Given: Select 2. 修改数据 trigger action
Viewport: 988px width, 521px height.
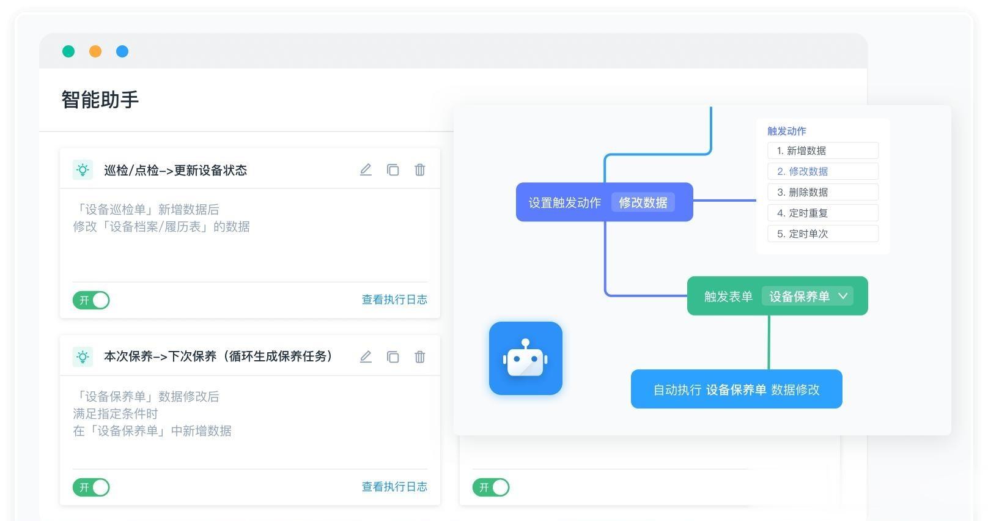Looking at the screenshot, I should (823, 171).
